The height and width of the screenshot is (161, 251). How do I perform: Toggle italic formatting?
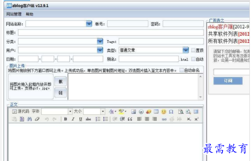pos(73,119)
